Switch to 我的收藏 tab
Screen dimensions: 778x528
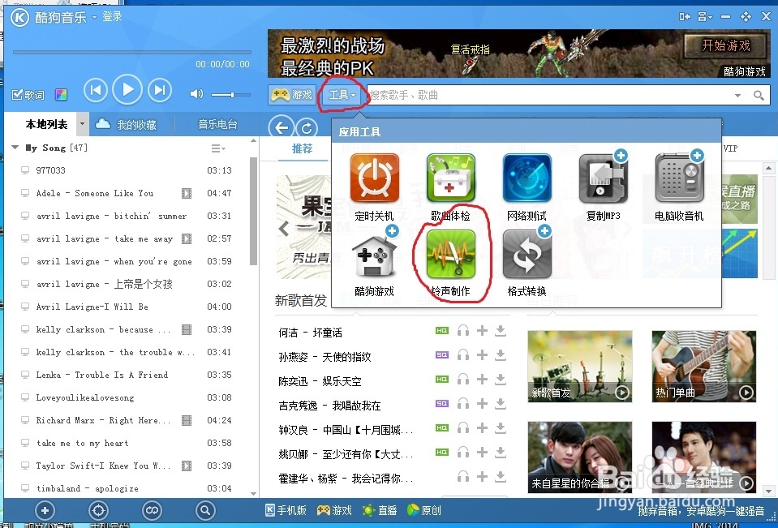click(126, 124)
